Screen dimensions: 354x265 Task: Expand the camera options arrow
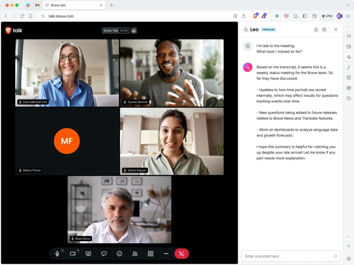click(x=78, y=250)
